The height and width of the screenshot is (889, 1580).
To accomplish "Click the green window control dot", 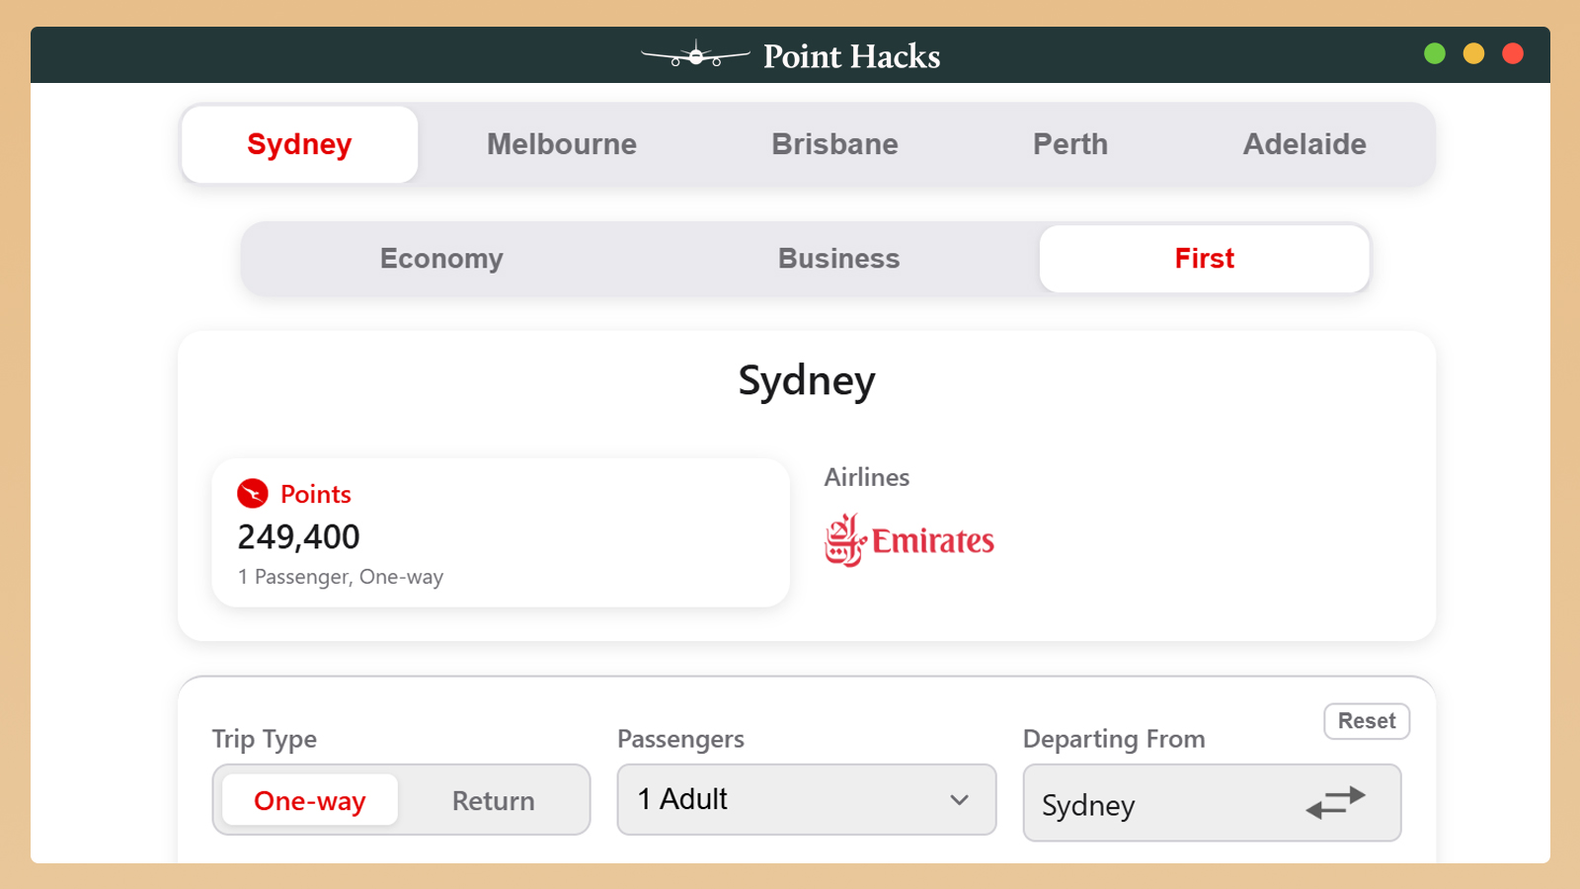I will pos(1435,54).
